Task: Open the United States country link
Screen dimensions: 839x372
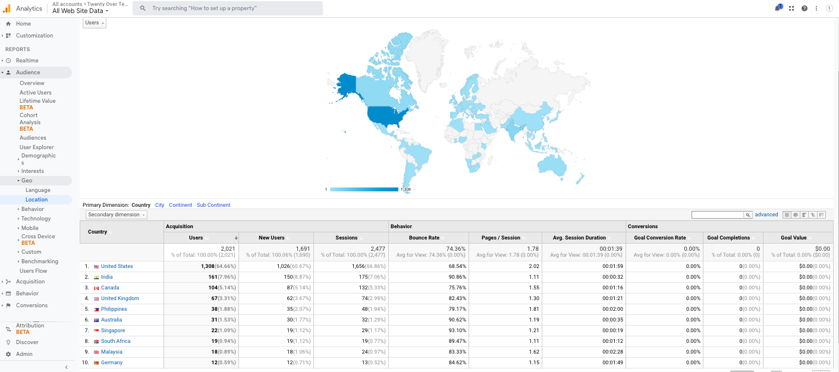Action: pyautogui.click(x=117, y=266)
